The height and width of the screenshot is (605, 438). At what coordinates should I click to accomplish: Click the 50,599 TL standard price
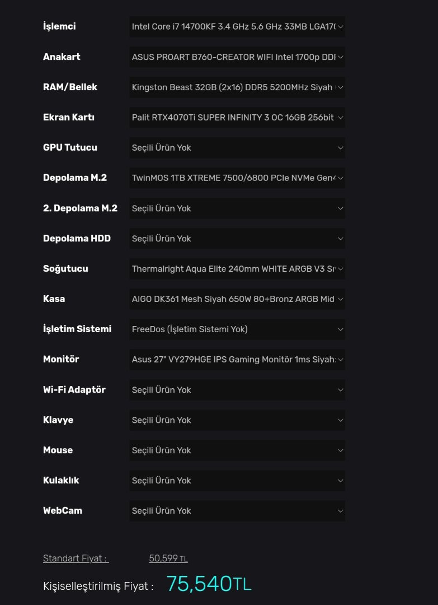[x=168, y=559]
